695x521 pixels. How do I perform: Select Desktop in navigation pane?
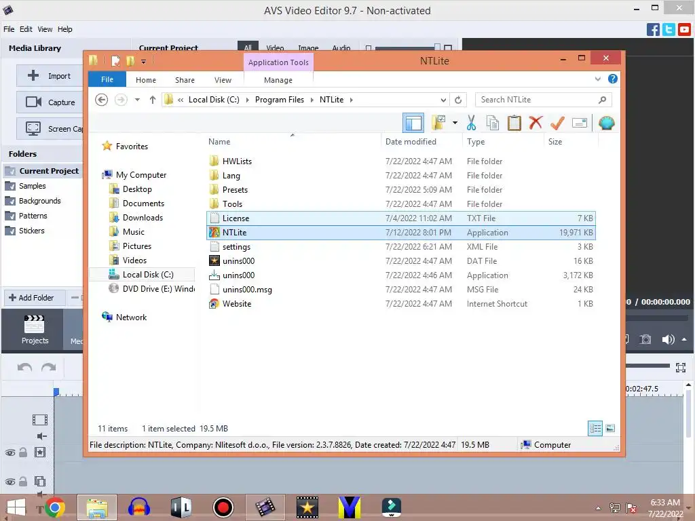[x=137, y=189]
